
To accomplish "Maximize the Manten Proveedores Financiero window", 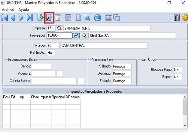I will point(169,3).
